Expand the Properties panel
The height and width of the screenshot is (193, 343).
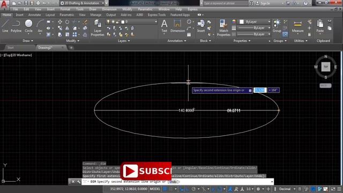point(242,41)
